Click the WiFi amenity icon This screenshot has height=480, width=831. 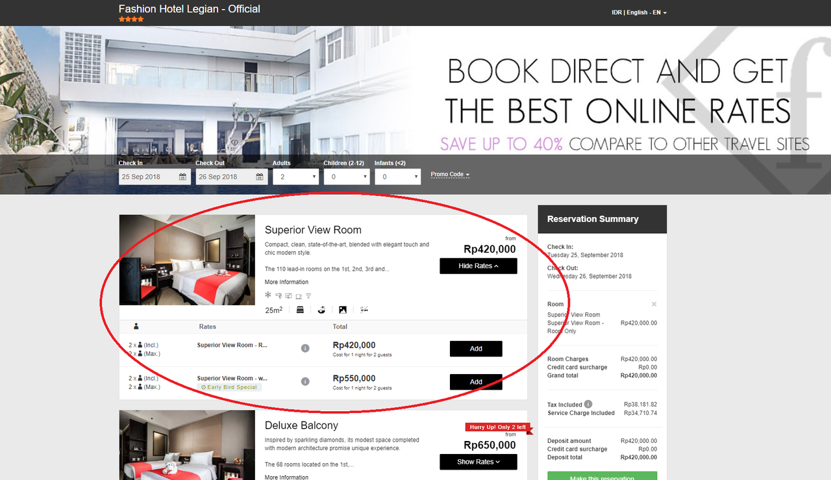308,296
